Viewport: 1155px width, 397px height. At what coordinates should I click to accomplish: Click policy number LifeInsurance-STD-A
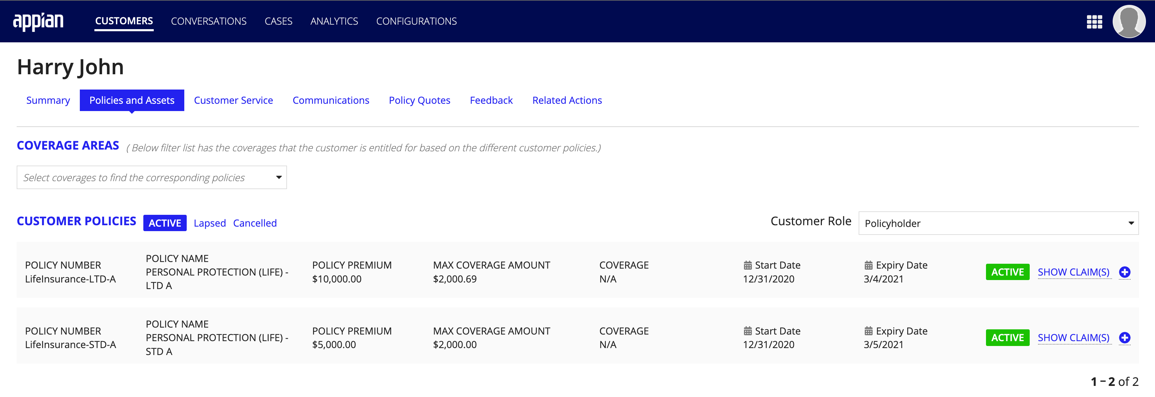pyautogui.click(x=70, y=345)
